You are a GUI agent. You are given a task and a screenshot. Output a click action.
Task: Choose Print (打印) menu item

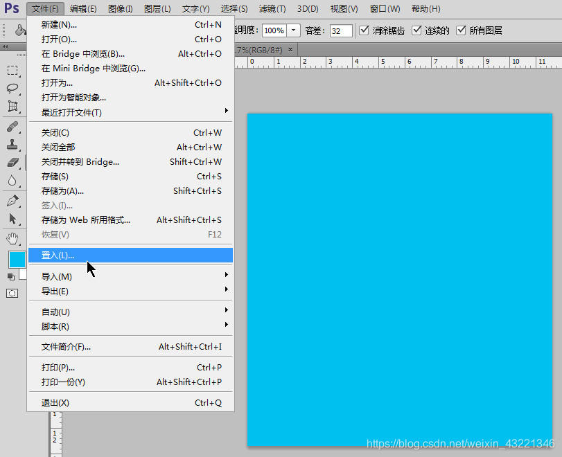click(x=130, y=368)
